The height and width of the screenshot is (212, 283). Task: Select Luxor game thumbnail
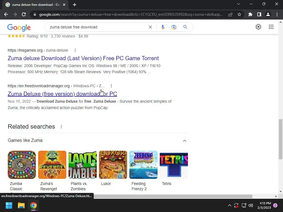coord(113,165)
